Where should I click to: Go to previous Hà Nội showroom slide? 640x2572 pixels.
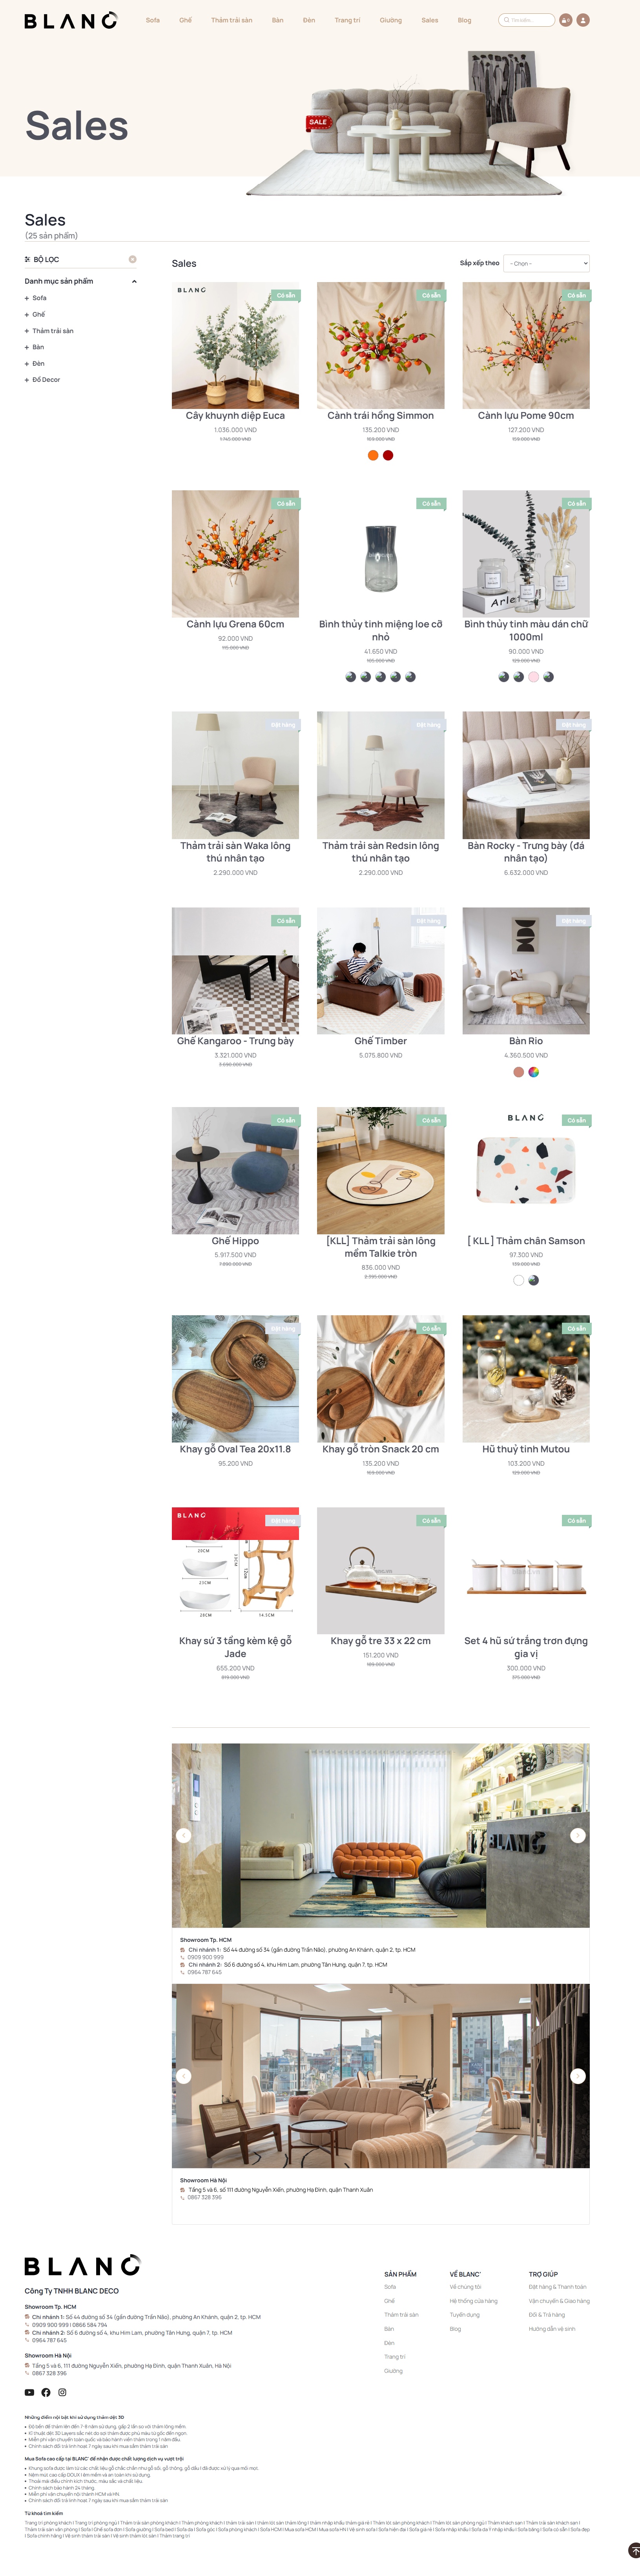(183, 2076)
